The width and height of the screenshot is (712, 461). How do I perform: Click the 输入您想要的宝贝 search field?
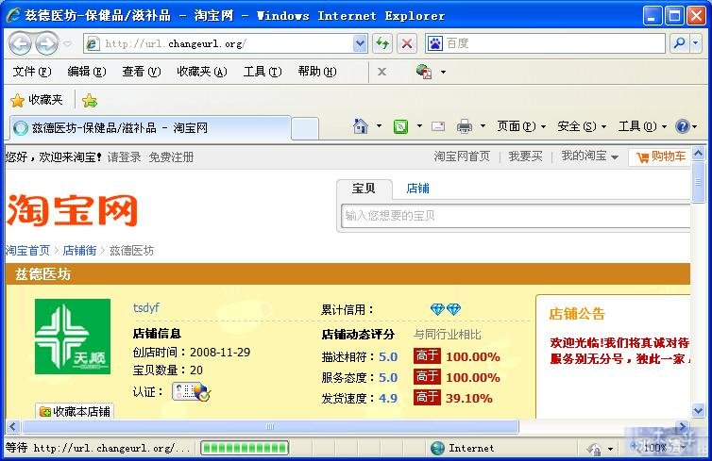pyautogui.click(x=516, y=216)
